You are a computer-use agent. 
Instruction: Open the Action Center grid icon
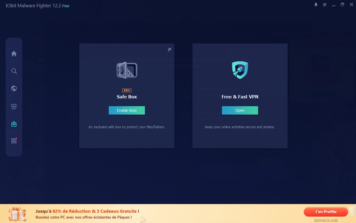coord(14,141)
